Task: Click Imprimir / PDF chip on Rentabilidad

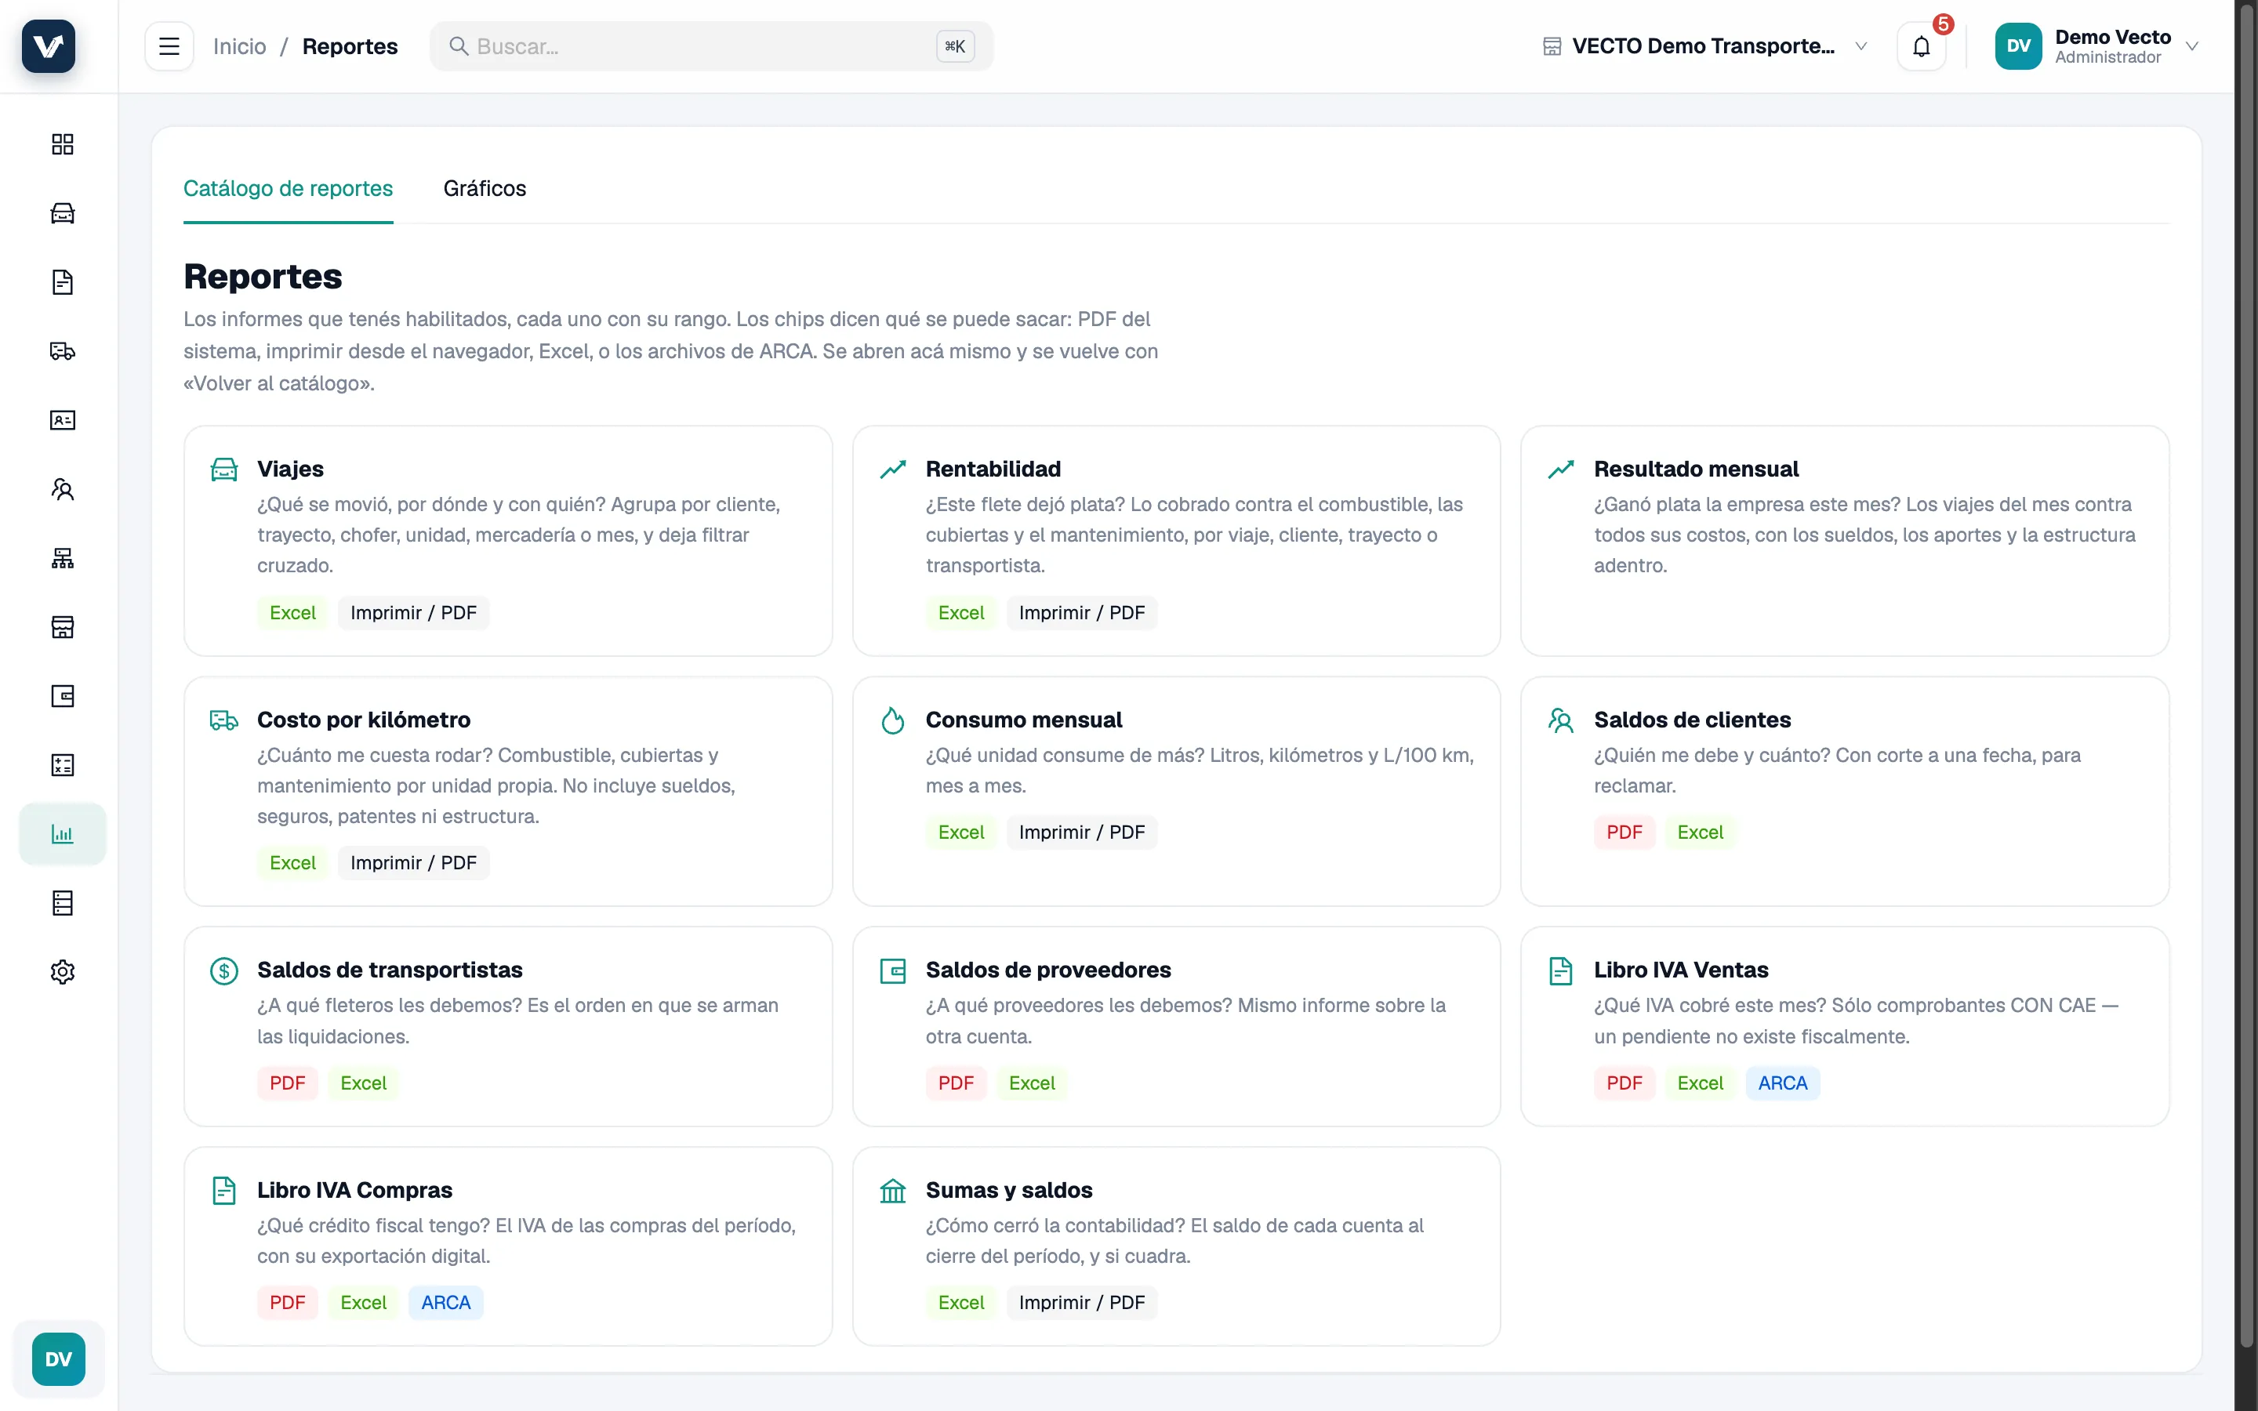Action: coord(1081,612)
